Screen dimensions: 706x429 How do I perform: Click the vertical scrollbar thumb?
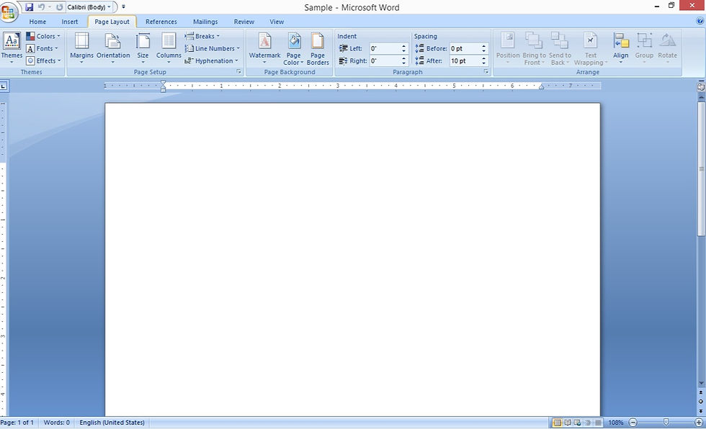(x=701, y=169)
